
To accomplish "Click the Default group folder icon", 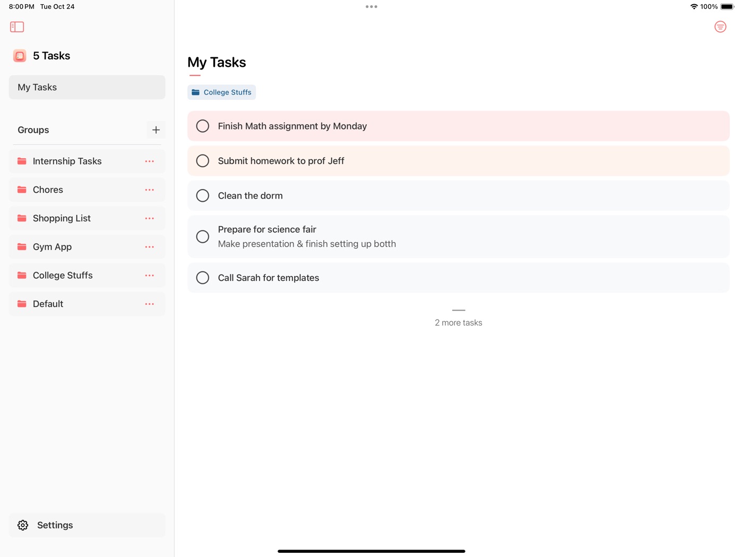I will [22, 304].
